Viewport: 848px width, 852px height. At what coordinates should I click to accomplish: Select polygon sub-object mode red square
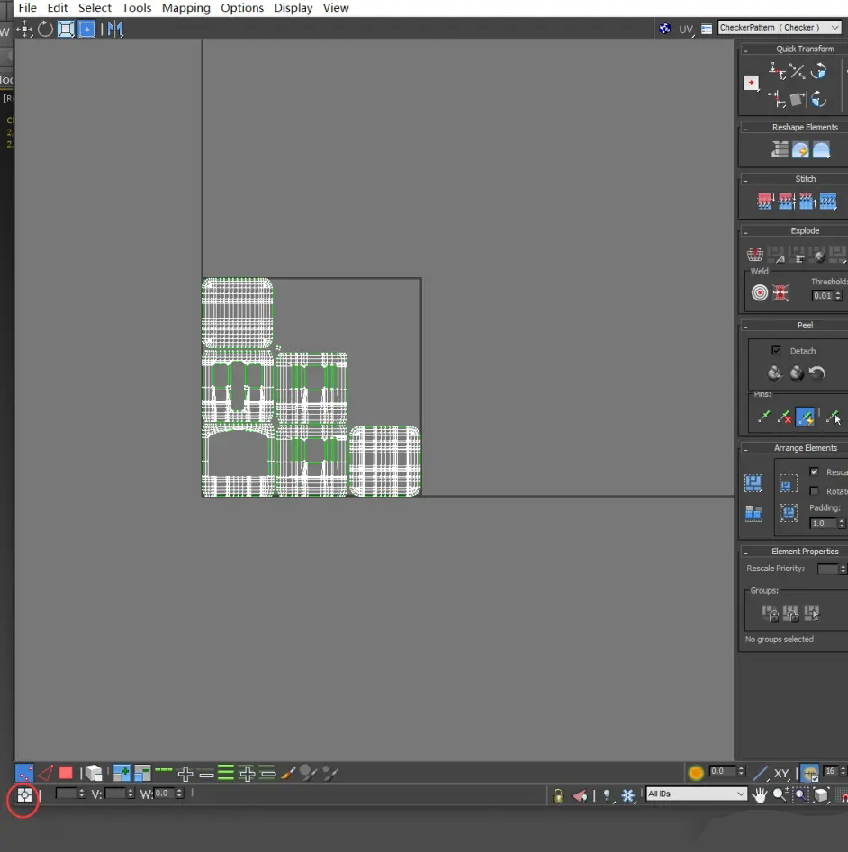coord(66,773)
